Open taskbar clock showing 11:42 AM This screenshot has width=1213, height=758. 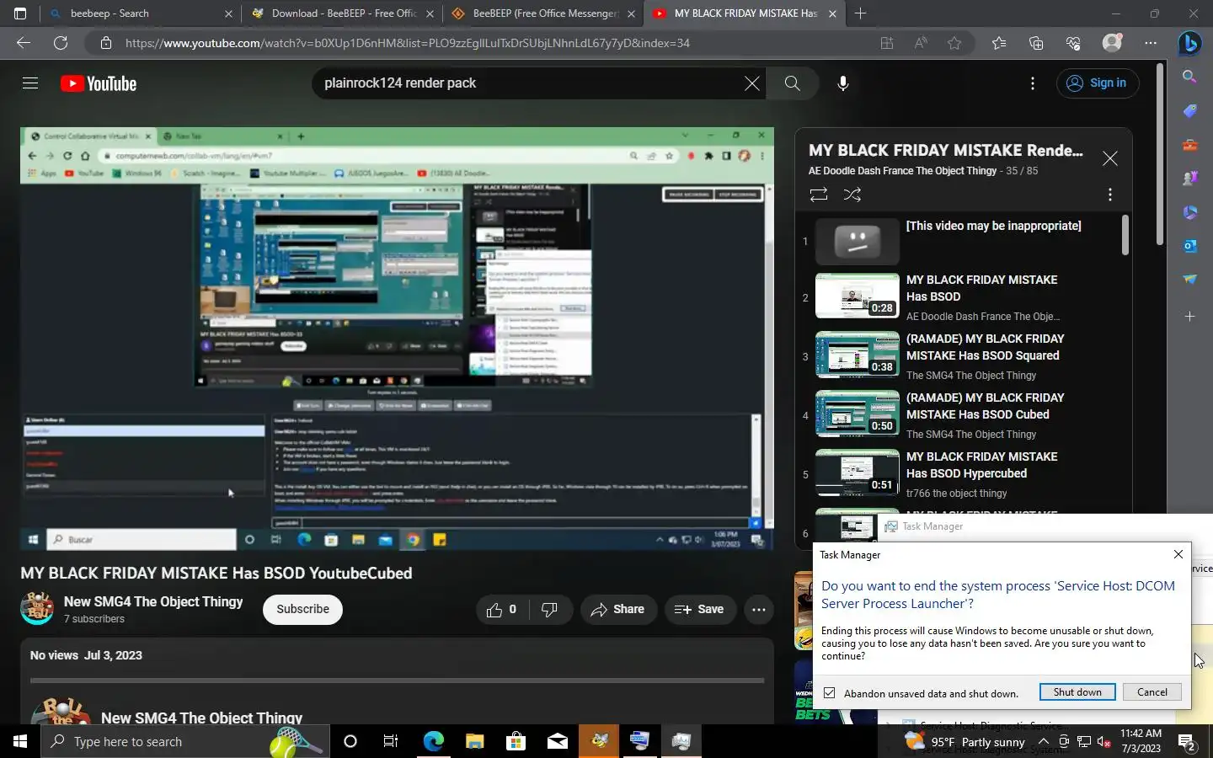pos(1141,741)
